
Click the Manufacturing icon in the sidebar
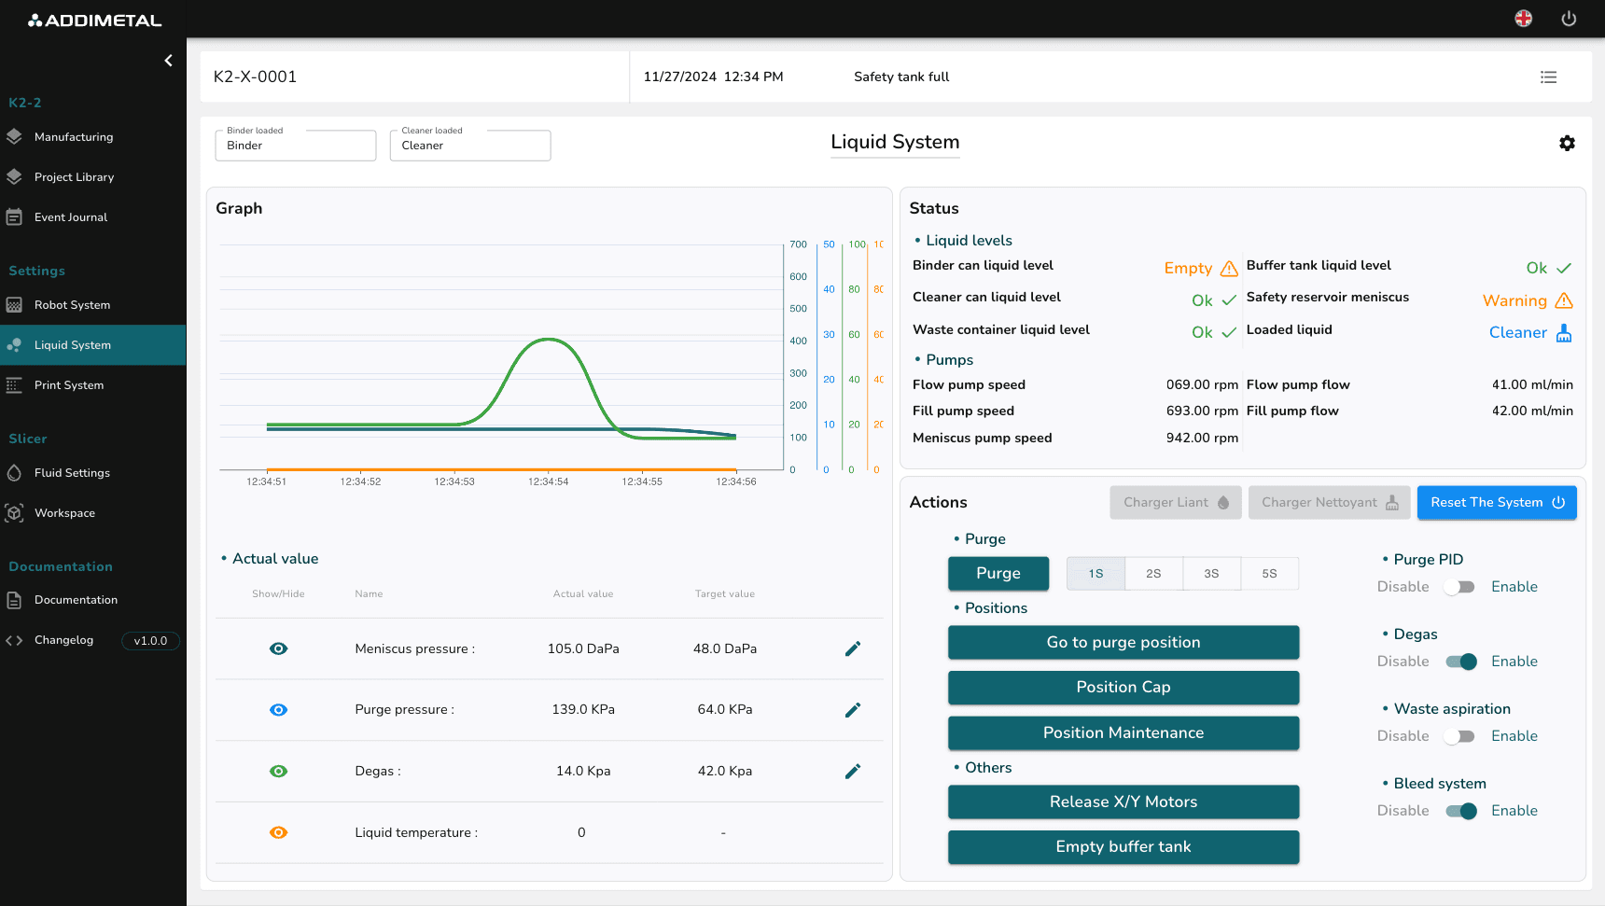(15, 136)
